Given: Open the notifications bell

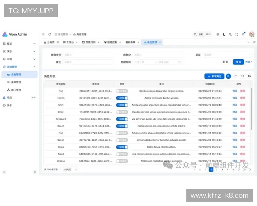Looking at the screenshot, I should [x=243, y=34].
